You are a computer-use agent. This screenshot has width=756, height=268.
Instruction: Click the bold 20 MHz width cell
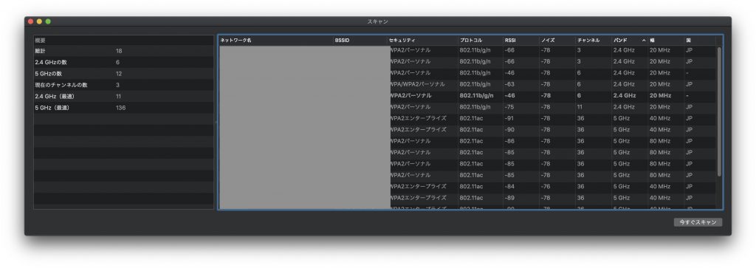coord(660,95)
